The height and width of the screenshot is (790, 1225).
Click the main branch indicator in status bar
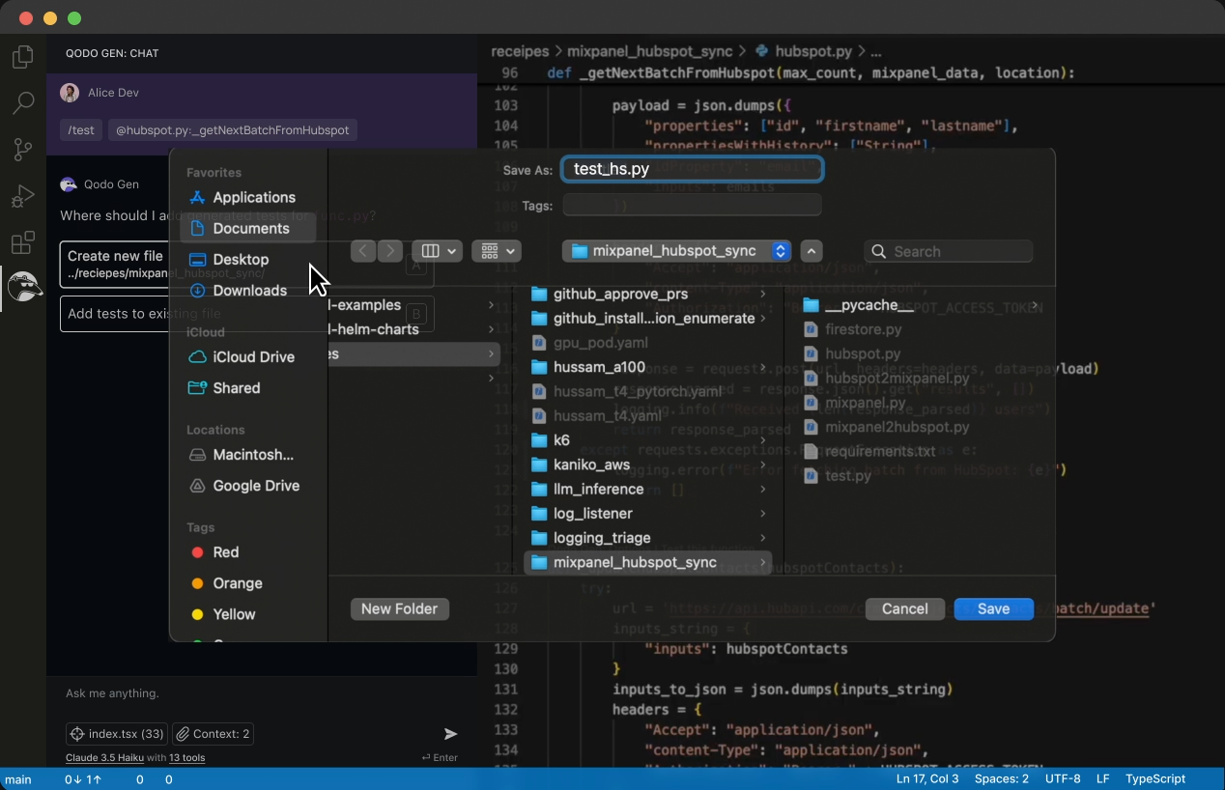[x=19, y=779]
